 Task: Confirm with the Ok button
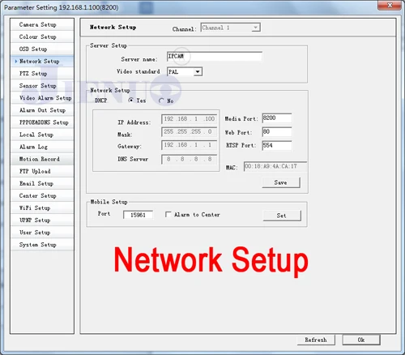click(361, 340)
